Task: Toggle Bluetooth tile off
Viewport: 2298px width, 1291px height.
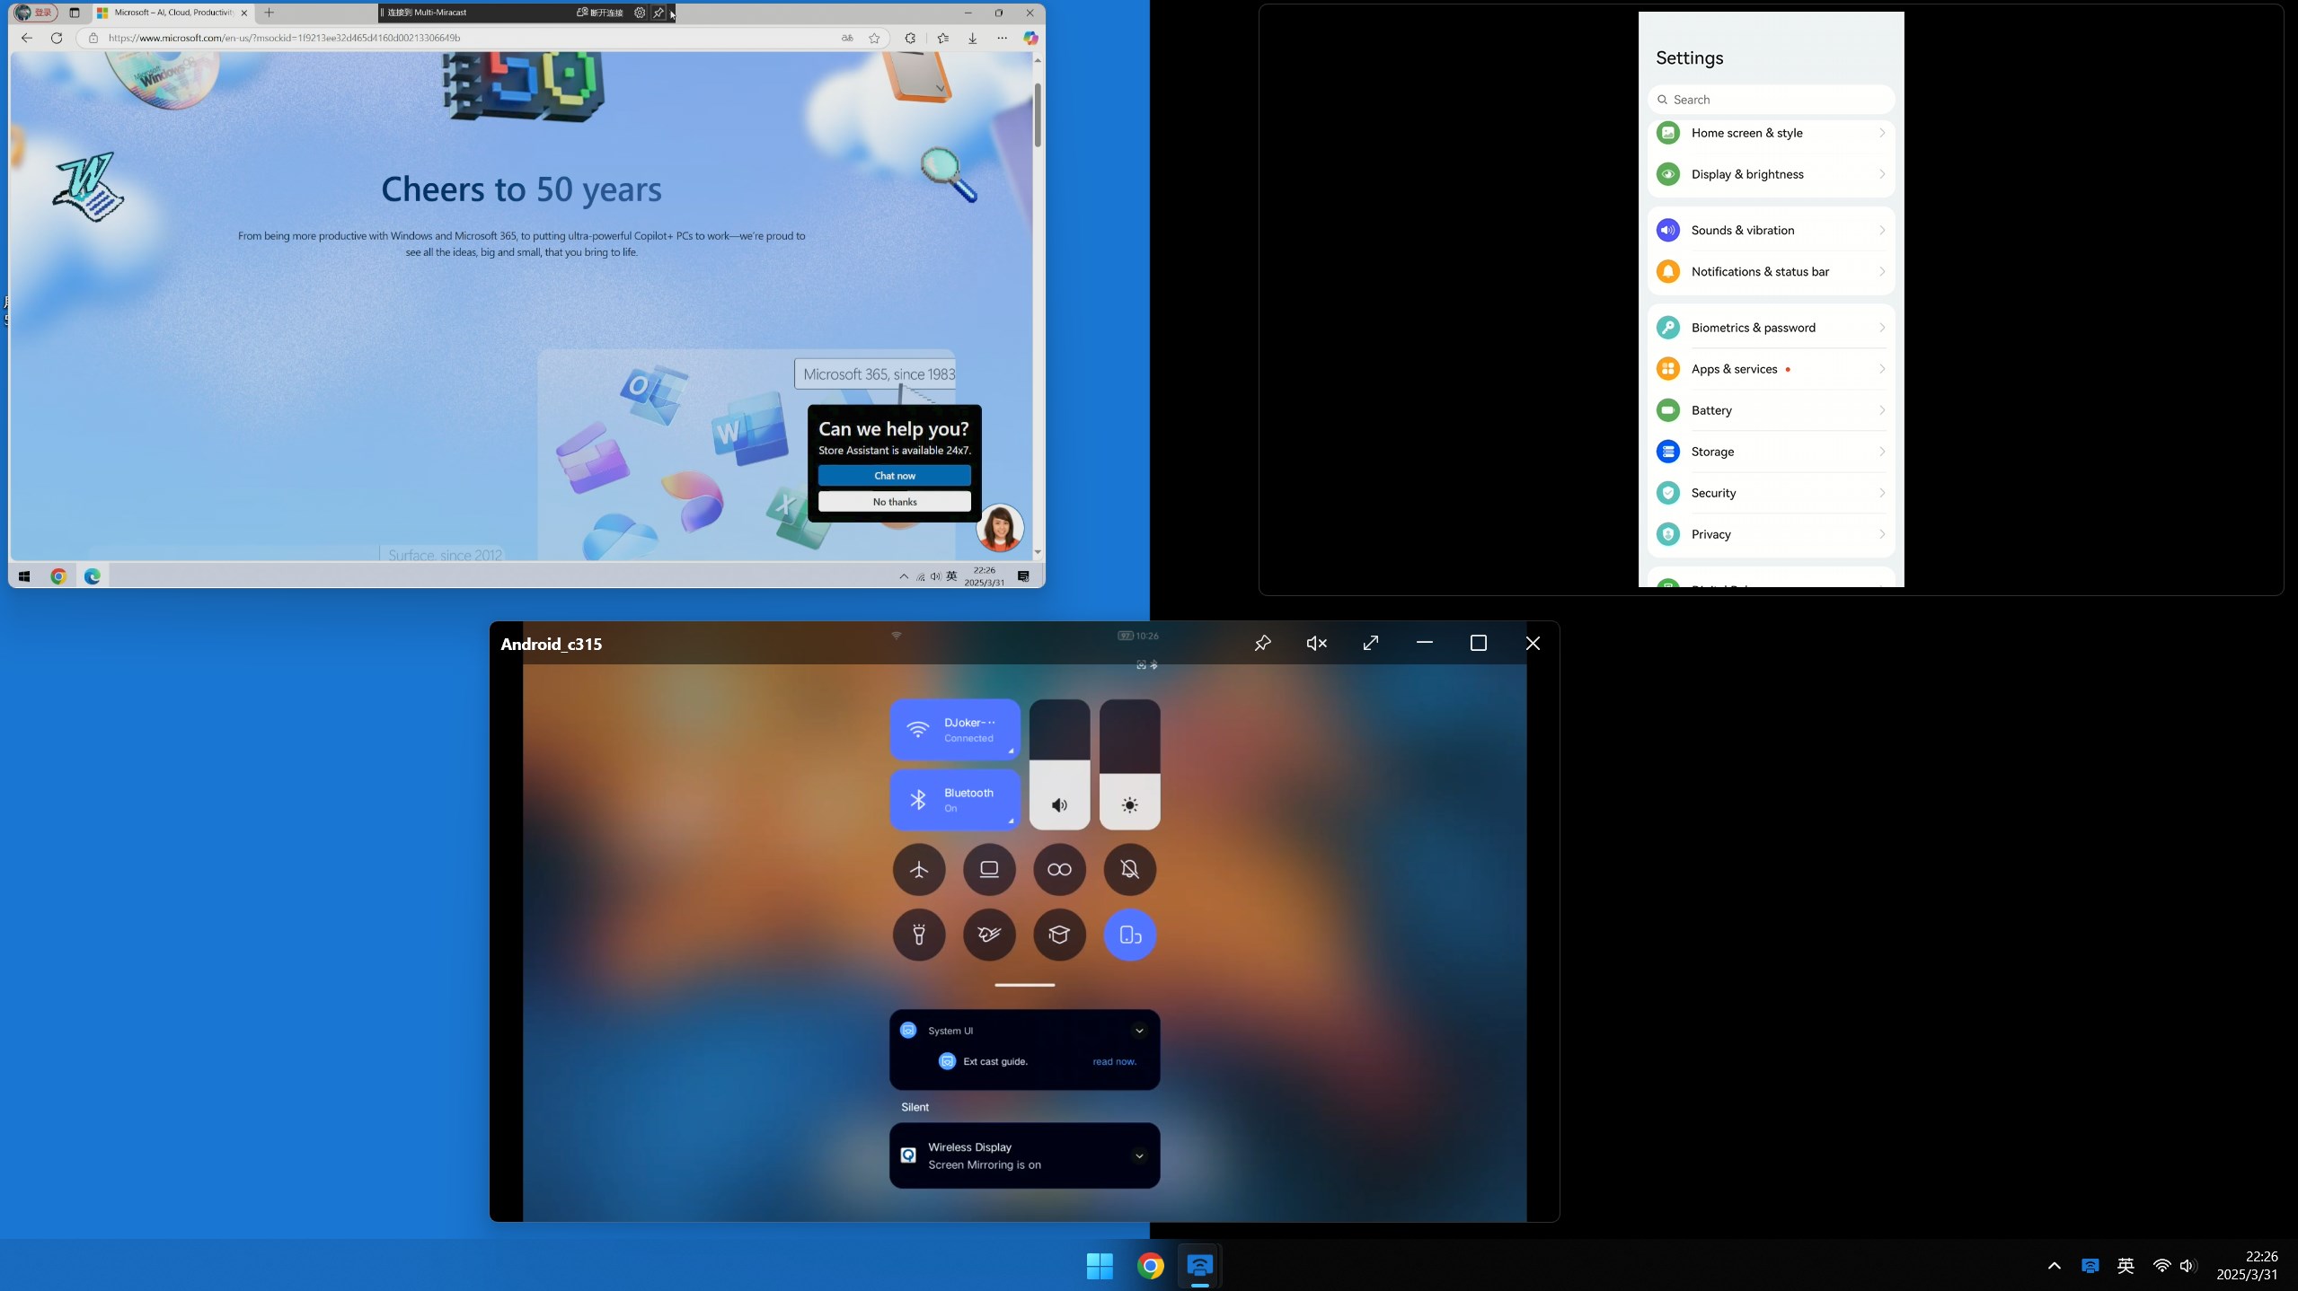Action: pyautogui.click(x=954, y=799)
